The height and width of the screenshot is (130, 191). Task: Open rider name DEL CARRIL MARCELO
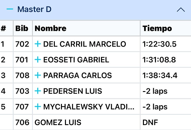pos(84,44)
